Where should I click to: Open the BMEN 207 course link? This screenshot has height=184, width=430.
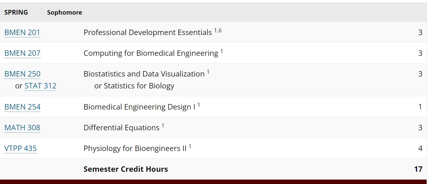pos(22,53)
